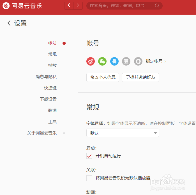This screenshot has height=195, width=196.
Task: Click the 字体选择 label text
Action: click(x=96, y=124)
